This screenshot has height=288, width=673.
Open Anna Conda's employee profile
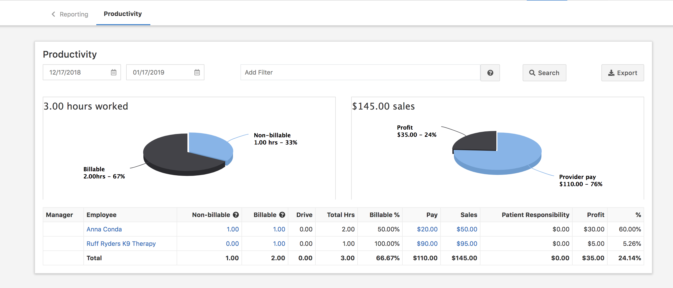[x=104, y=229]
